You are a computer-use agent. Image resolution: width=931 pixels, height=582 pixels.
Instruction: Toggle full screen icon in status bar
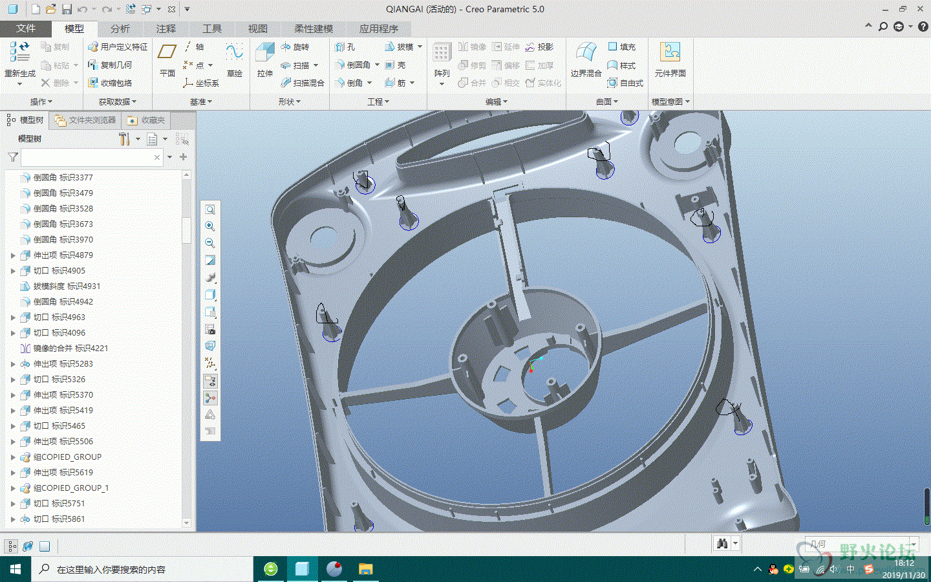45,546
